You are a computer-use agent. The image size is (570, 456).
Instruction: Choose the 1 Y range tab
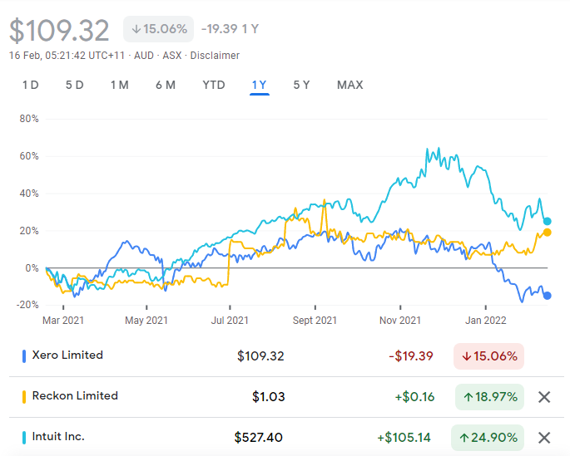tap(259, 85)
